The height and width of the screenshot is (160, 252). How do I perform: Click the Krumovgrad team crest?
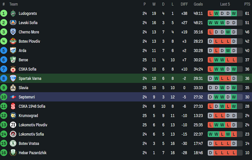[x=13, y=116]
